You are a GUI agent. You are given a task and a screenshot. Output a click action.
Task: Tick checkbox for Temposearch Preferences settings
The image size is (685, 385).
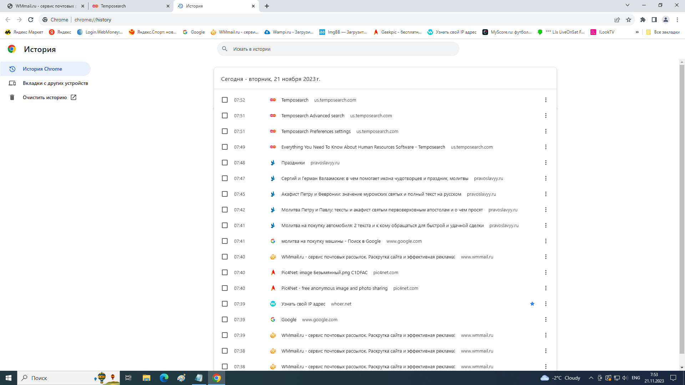[225, 131]
